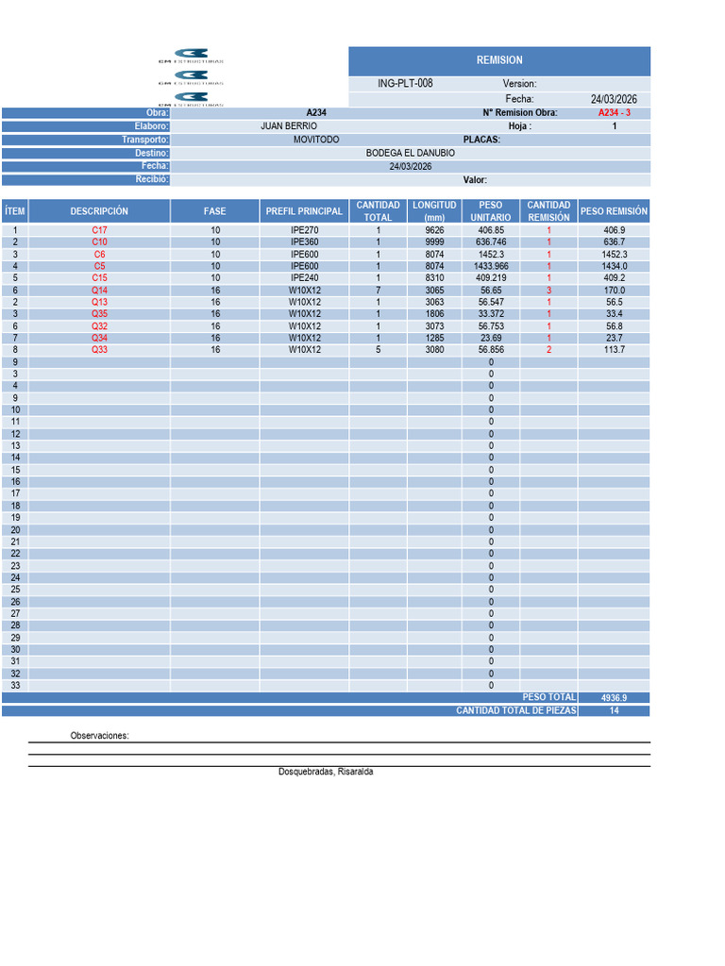Select the bold Obra value A234
The width and height of the screenshot is (725, 966).
pyautogui.click(x=316, y=113)
